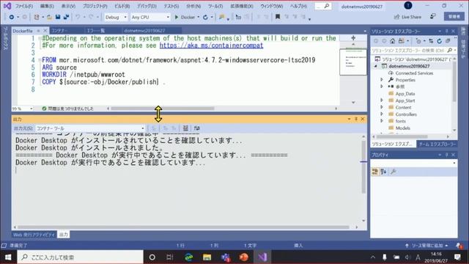Click the property pages wrench icon

[393, 172]
